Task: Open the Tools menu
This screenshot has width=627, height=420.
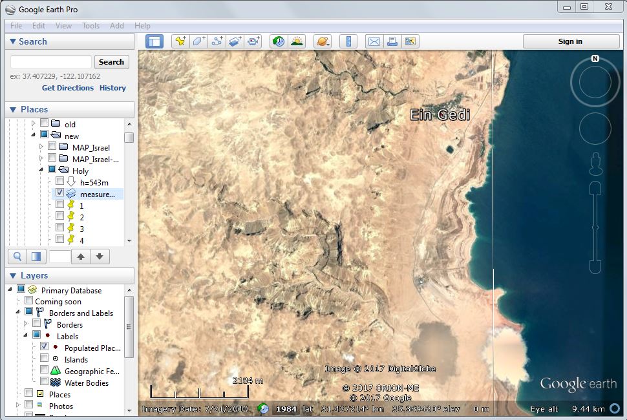Action: pos(90,26)
